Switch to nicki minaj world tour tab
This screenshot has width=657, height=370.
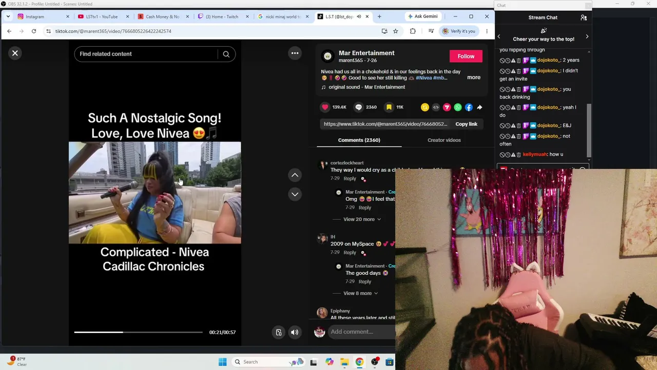[x=282, y=16]
